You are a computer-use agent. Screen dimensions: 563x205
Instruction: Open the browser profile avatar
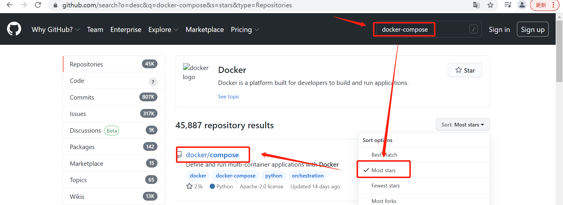click(x=522, y=5)
